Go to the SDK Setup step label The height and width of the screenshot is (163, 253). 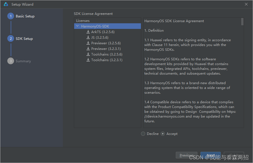(x=24, y=38)
